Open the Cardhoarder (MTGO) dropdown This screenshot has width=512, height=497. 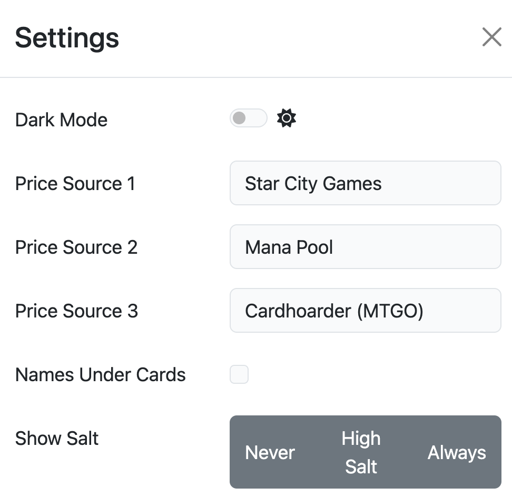coord(365,311)
